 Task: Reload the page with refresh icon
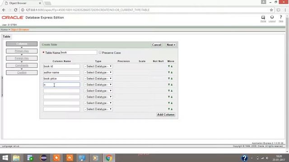point(16,10)
